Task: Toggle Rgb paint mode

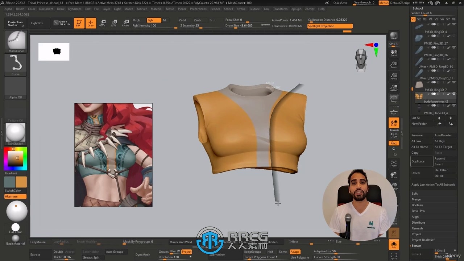Action: coord(154,20)
